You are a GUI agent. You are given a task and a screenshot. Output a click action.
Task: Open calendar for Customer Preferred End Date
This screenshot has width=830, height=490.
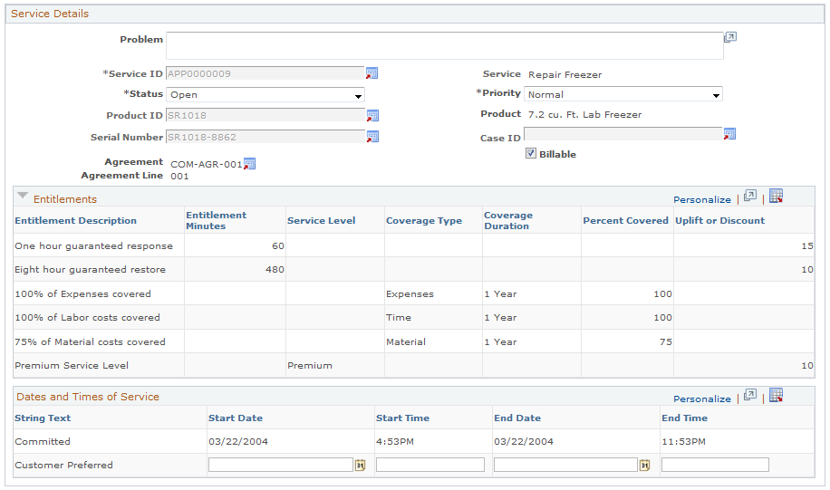click(x=644, y=466)
